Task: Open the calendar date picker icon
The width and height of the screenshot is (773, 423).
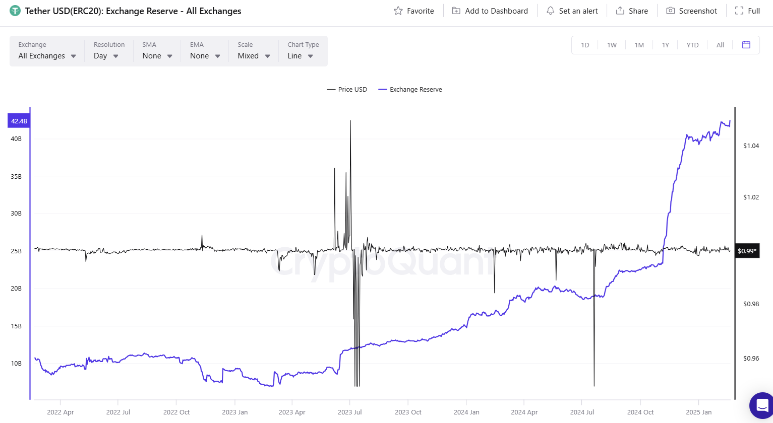Action: coord(746,45)
